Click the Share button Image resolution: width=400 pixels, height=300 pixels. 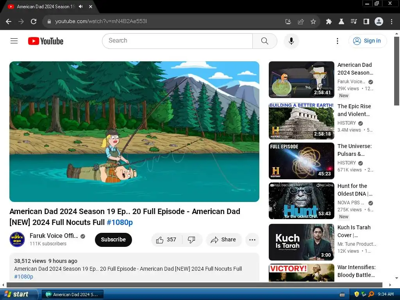pos(224,239)
